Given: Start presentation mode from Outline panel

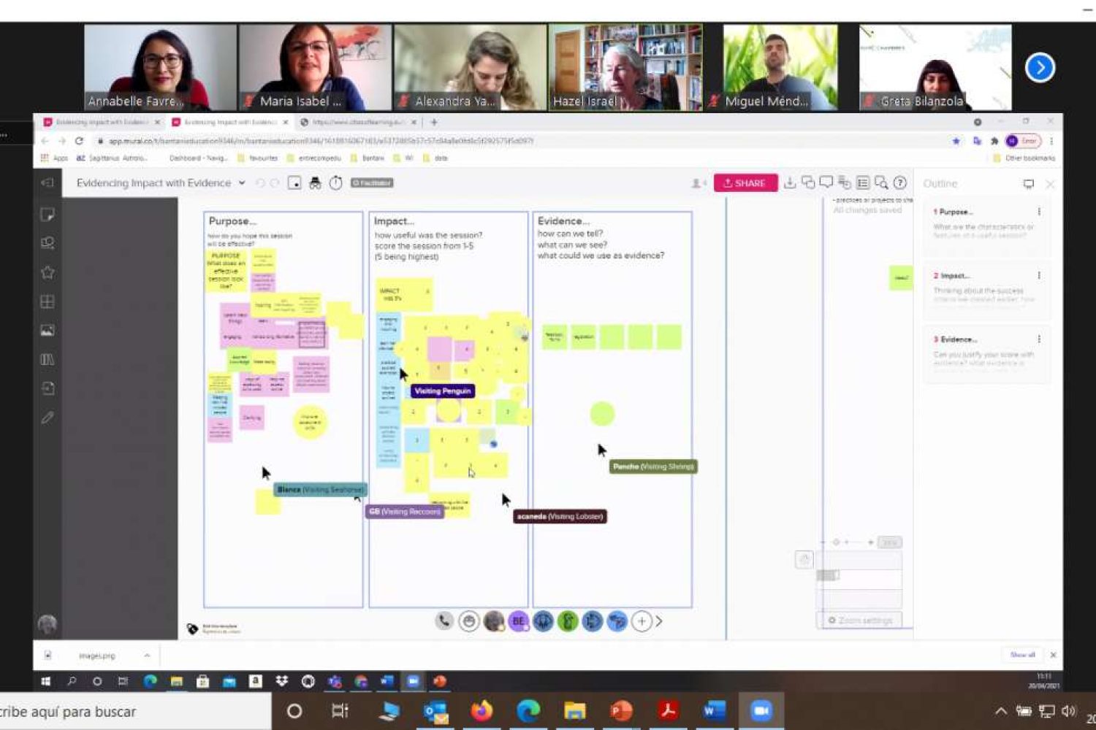Looking at the screenshot, I should (1029, 185).
